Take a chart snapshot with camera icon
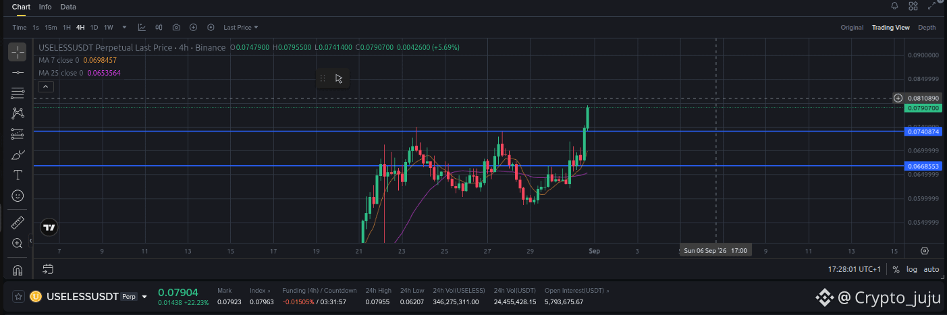The image size is (947, 315). pyautogui.click(x=176, y=28)
